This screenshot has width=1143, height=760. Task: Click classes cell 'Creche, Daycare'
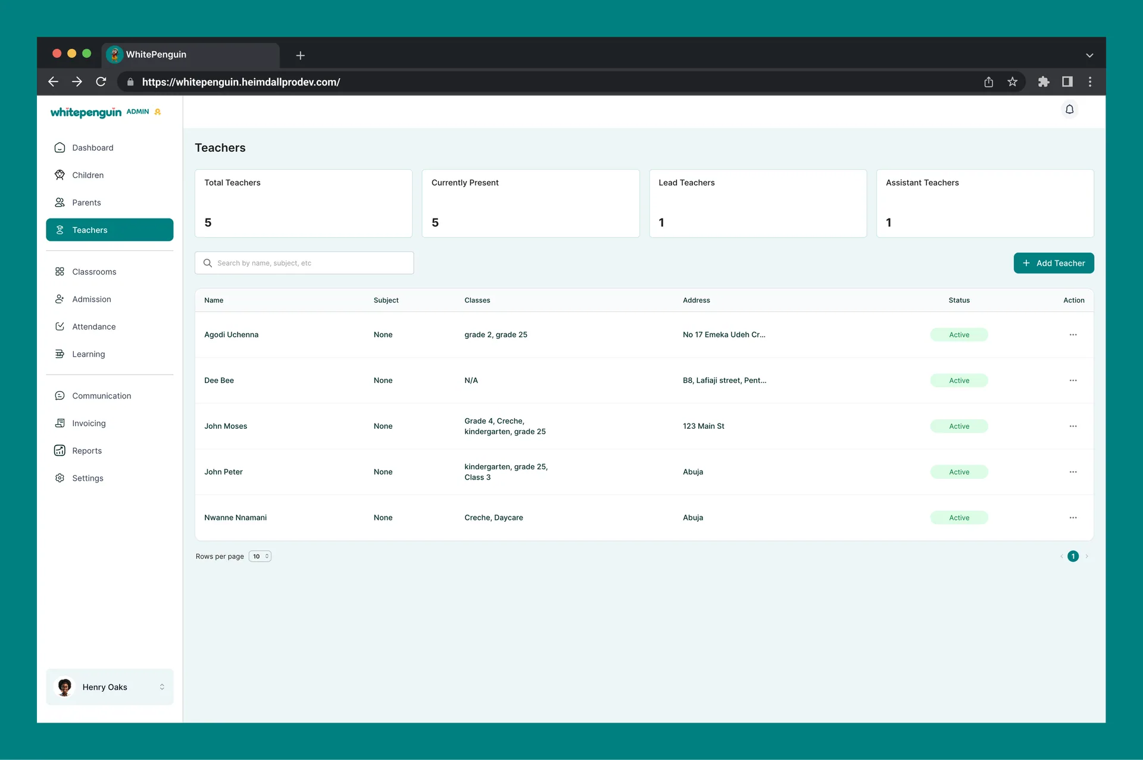pos(494,518)
